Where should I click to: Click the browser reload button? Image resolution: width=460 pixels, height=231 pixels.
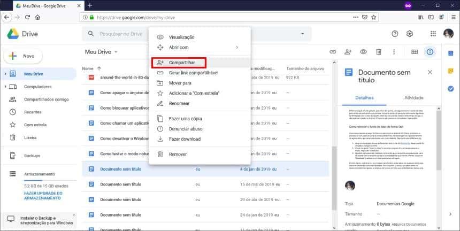click(28, 17)
